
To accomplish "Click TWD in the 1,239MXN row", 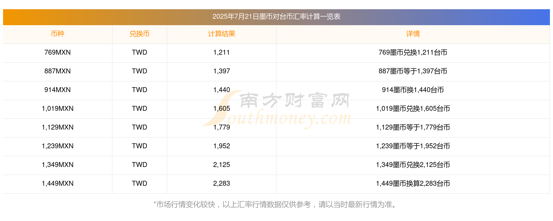I will pyautogui.click(x=139, y=146).
